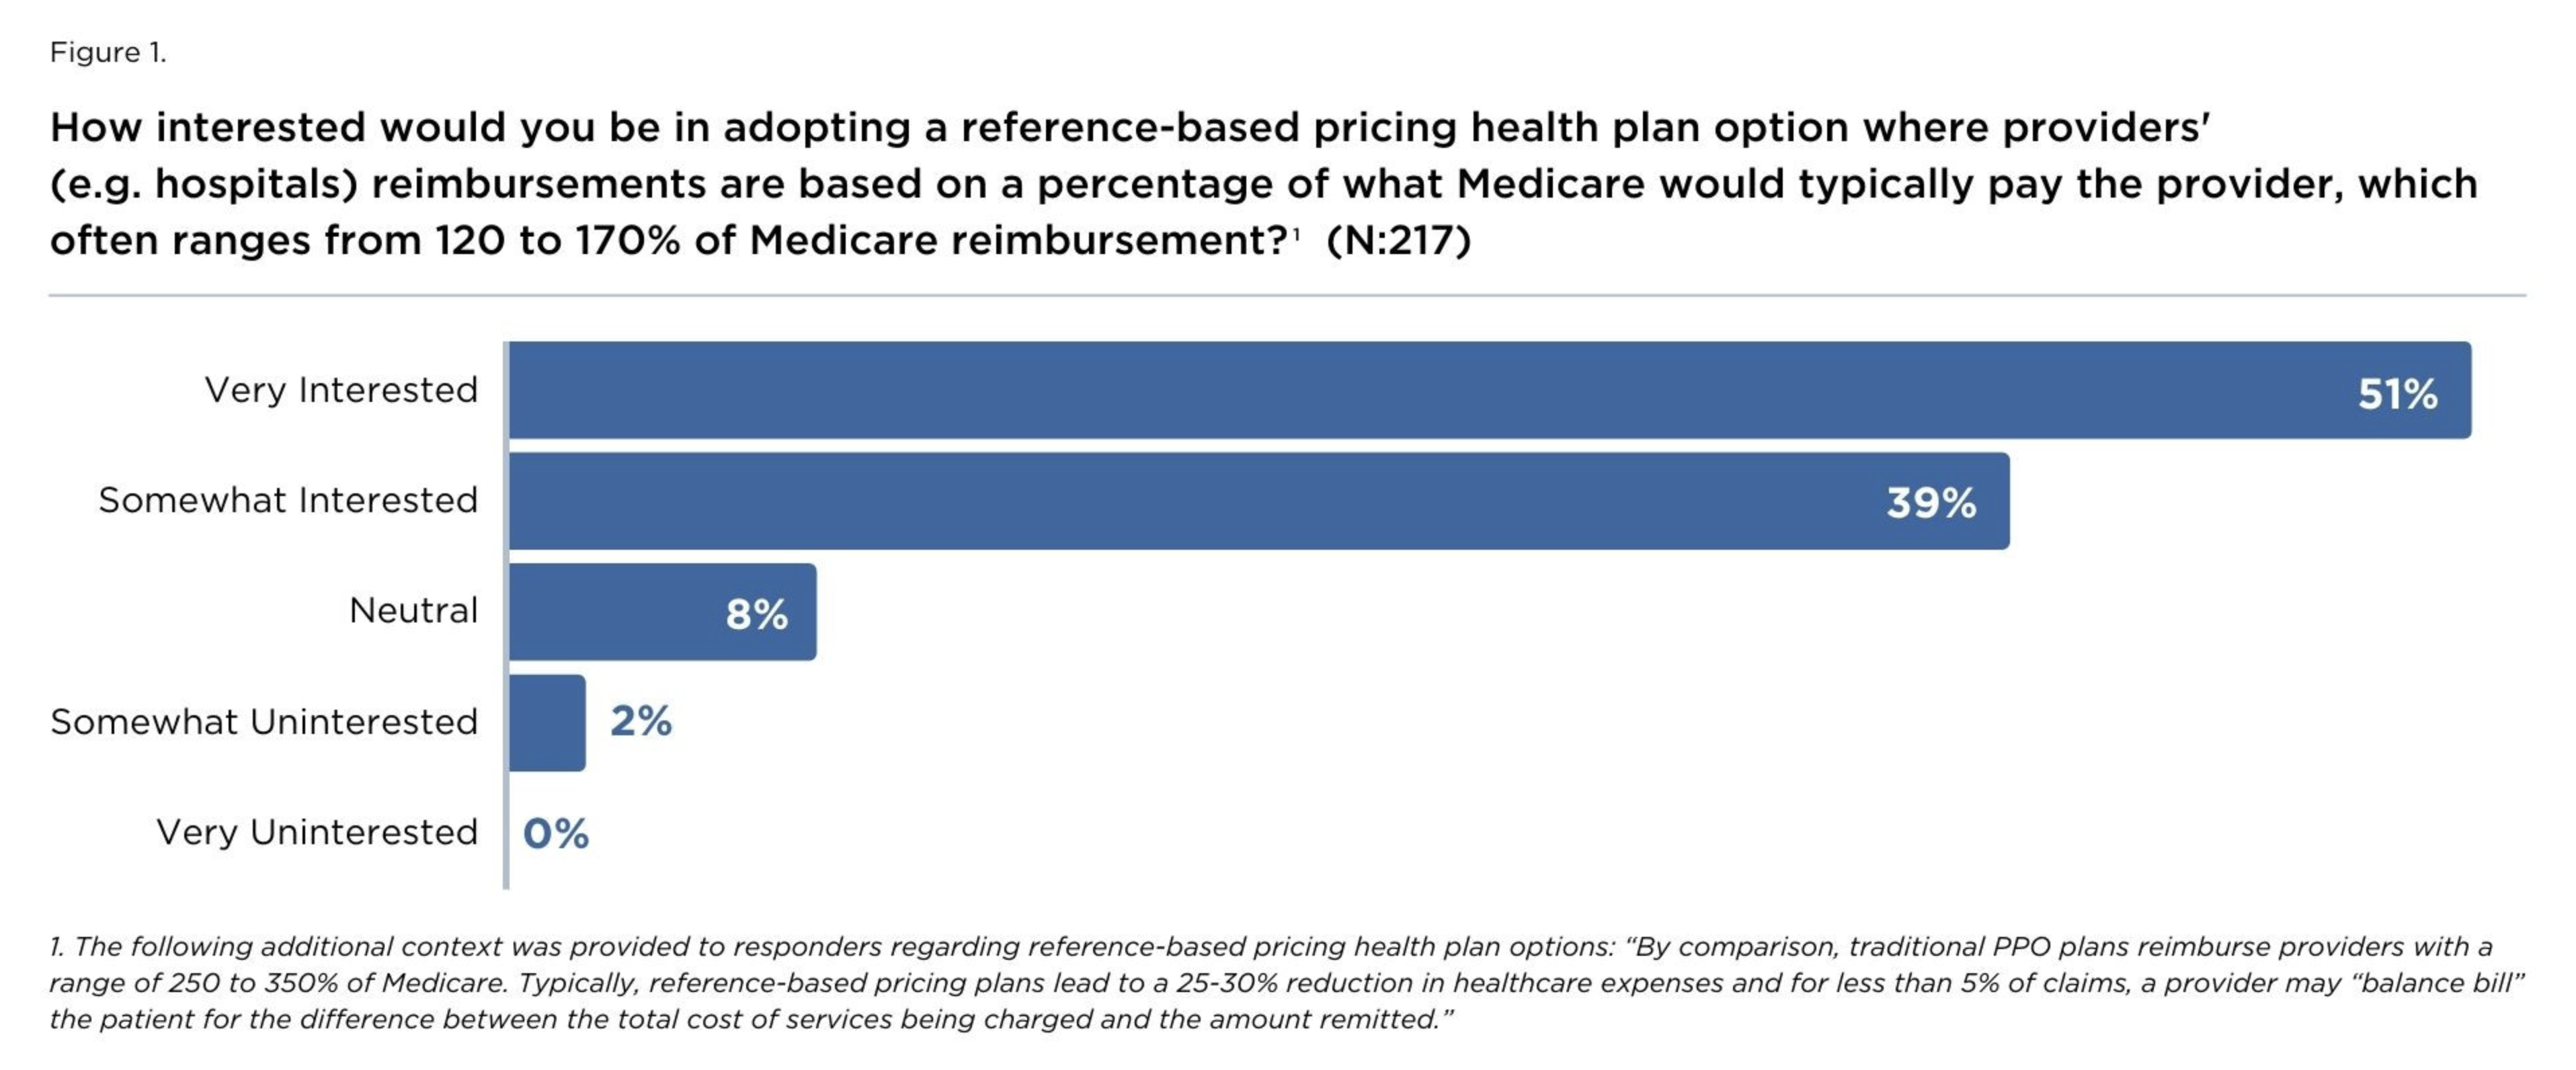Click the "Somewhat Uninterested" category label

tap(264, 722)
